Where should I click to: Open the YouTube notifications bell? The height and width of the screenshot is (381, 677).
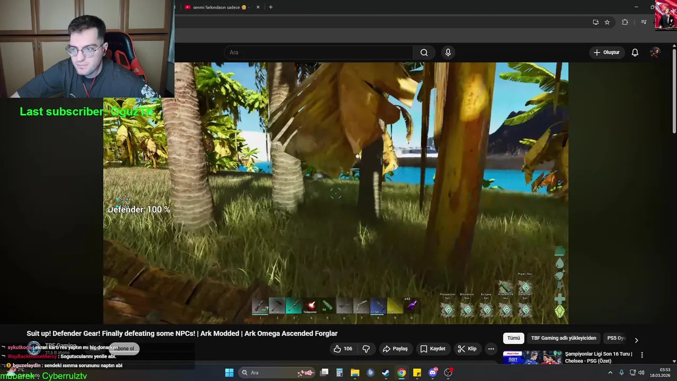[635, 52]
